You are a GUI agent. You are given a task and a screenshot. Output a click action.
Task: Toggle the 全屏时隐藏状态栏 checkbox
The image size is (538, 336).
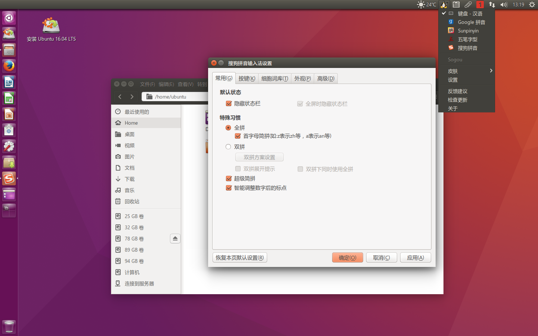point(300,104)
